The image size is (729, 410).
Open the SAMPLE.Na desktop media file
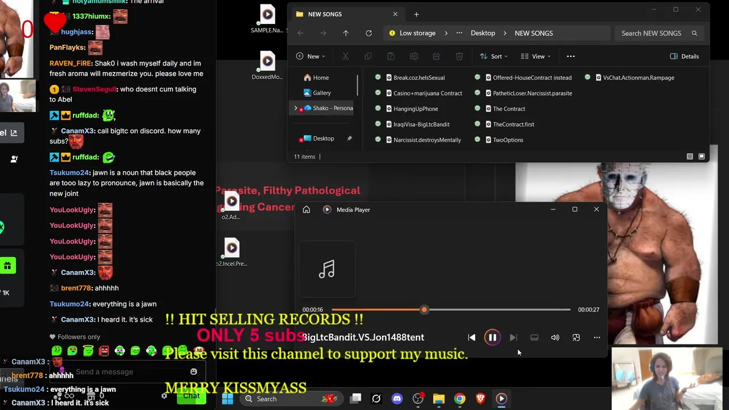click(x=267, y=19)
